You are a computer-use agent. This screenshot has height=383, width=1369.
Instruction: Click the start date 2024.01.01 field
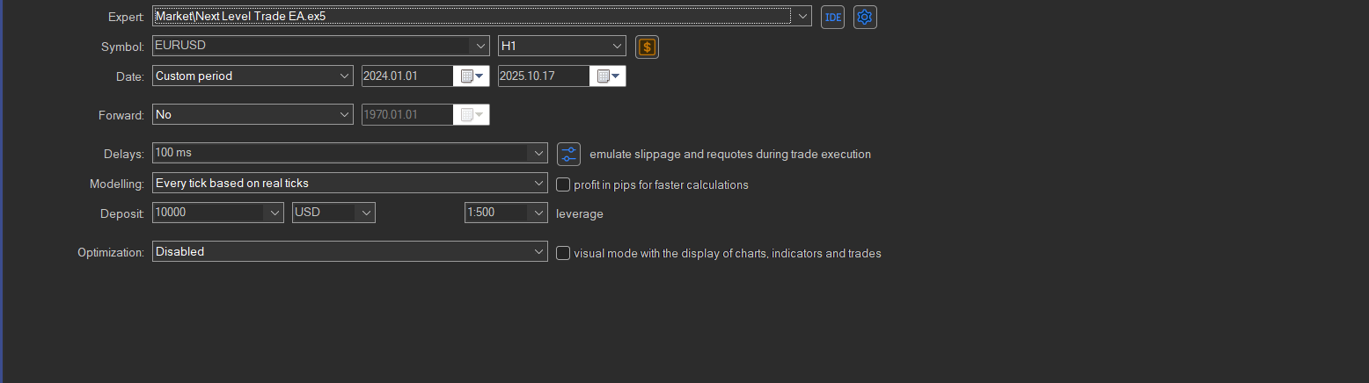click(406, 76)
